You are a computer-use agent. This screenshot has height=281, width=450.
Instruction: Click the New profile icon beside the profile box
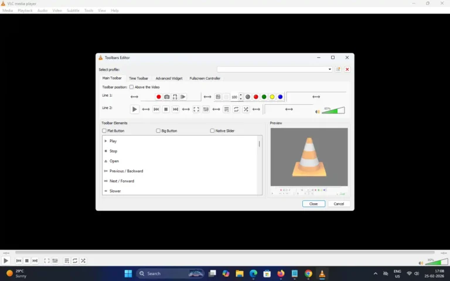point(338,70)
